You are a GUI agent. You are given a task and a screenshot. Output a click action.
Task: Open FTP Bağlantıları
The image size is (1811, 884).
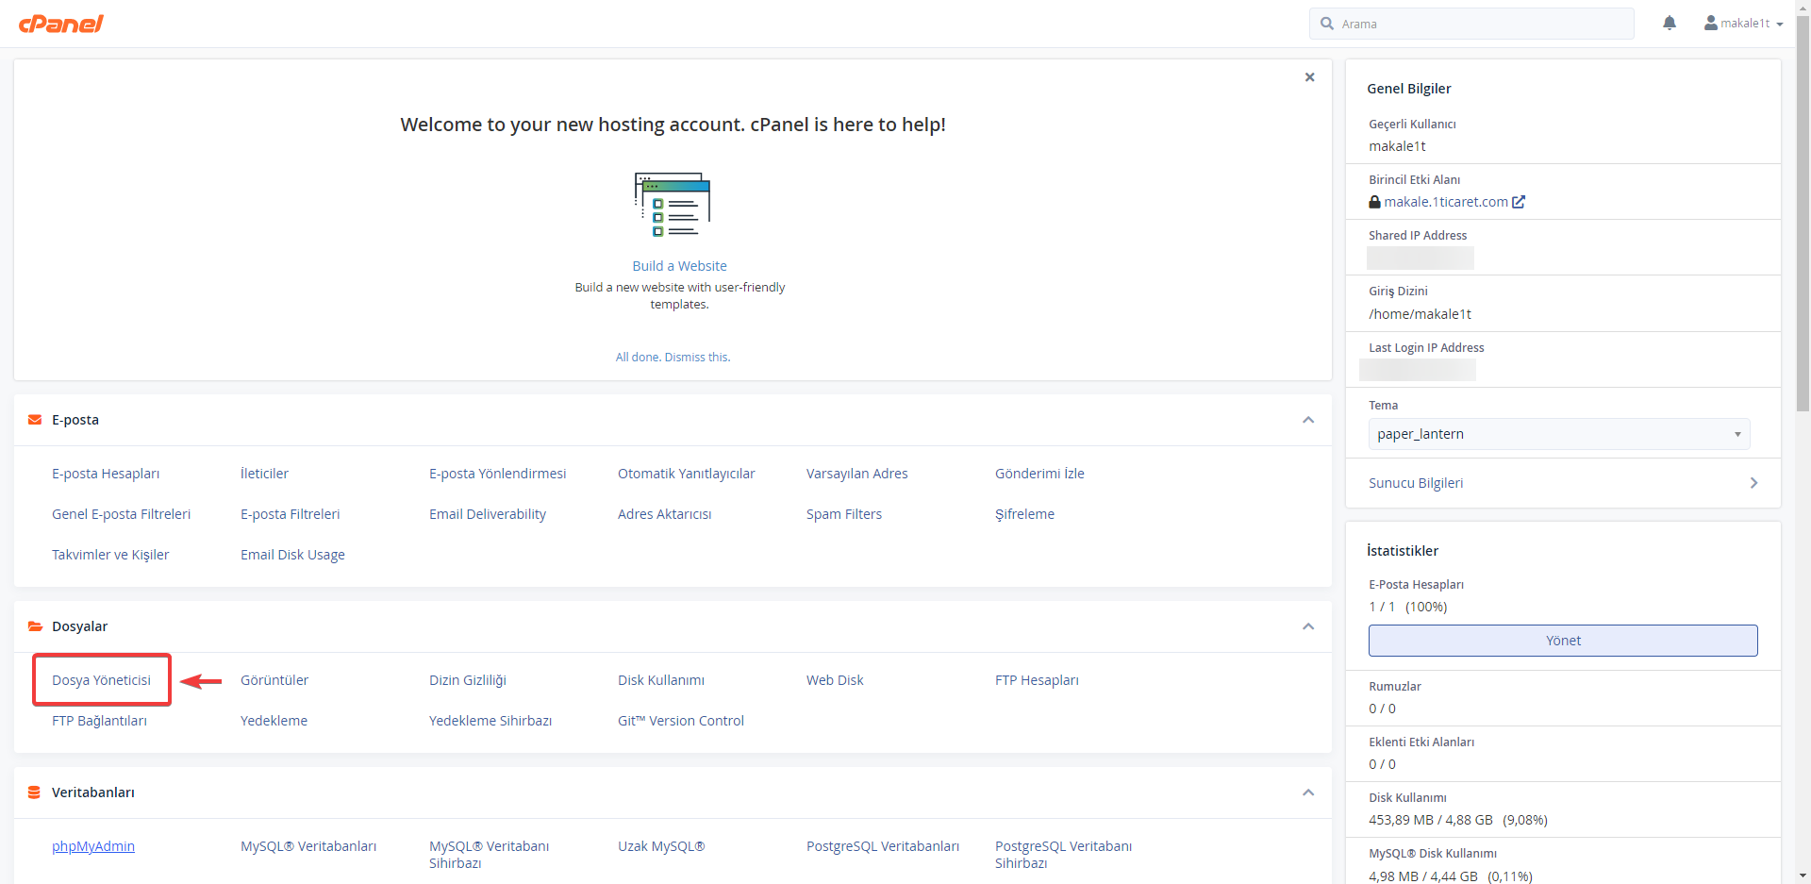point(99,721)
